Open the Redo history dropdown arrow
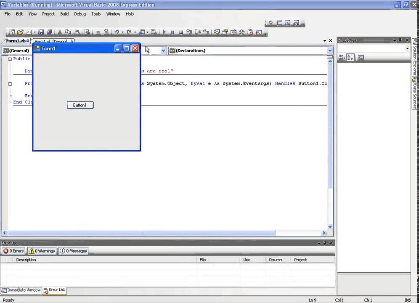Screen dimensions: 419x303 click(x=135, y=32)
